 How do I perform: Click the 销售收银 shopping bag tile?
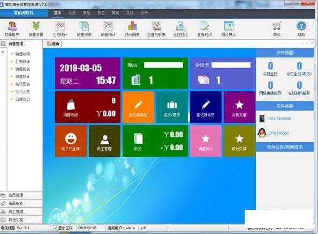point(88,107)
